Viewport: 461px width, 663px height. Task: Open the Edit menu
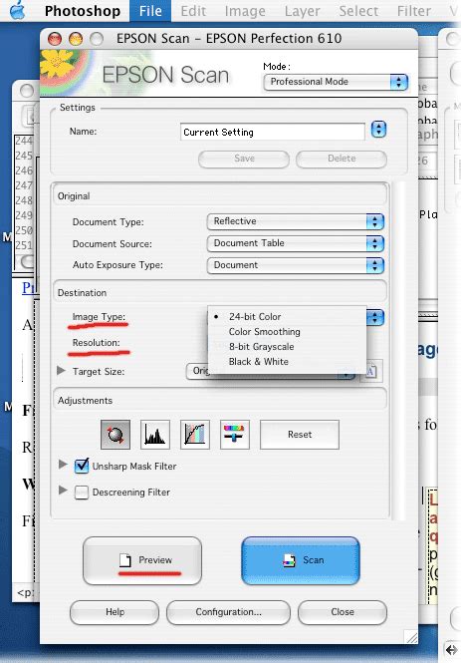pyautogui.click(x=193, y=11)
